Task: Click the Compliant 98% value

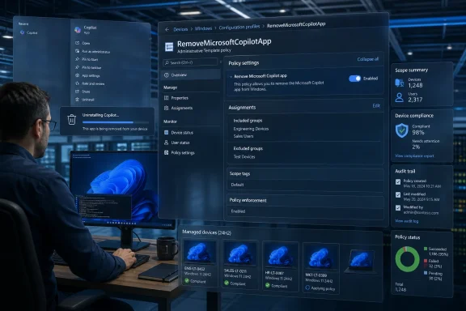Action: click(x=417, y=133)
